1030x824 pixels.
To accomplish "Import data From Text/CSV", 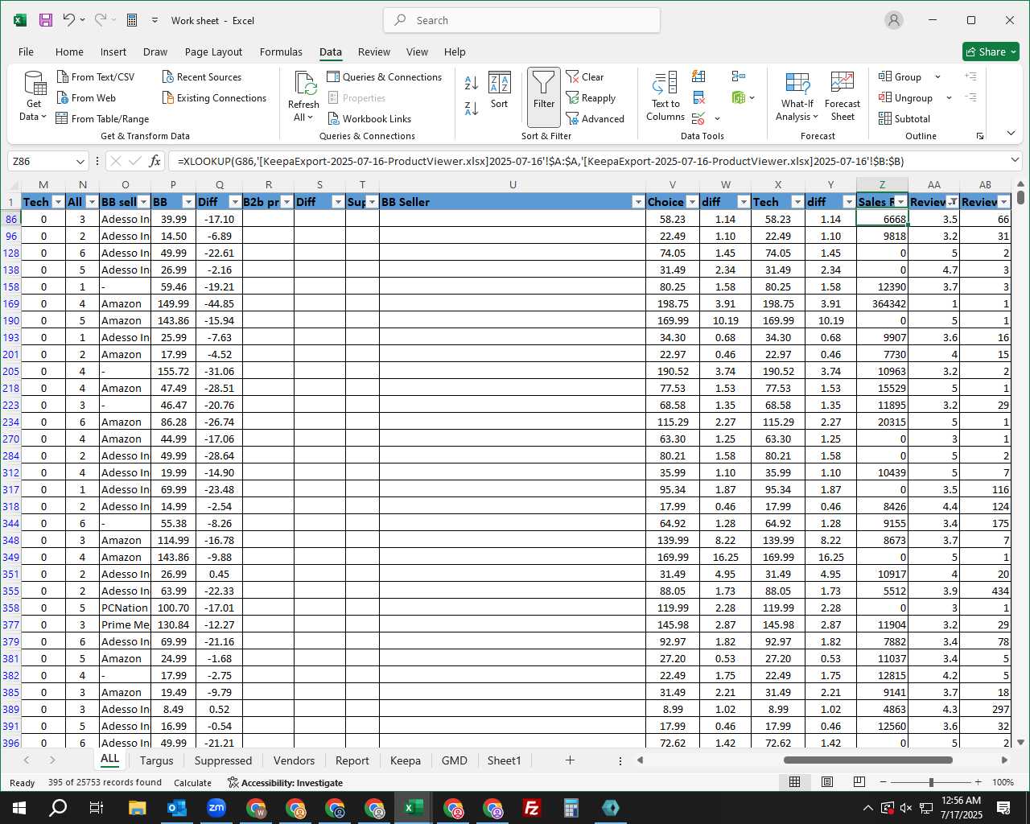I will pyautogui.click(x=96, y=77).
